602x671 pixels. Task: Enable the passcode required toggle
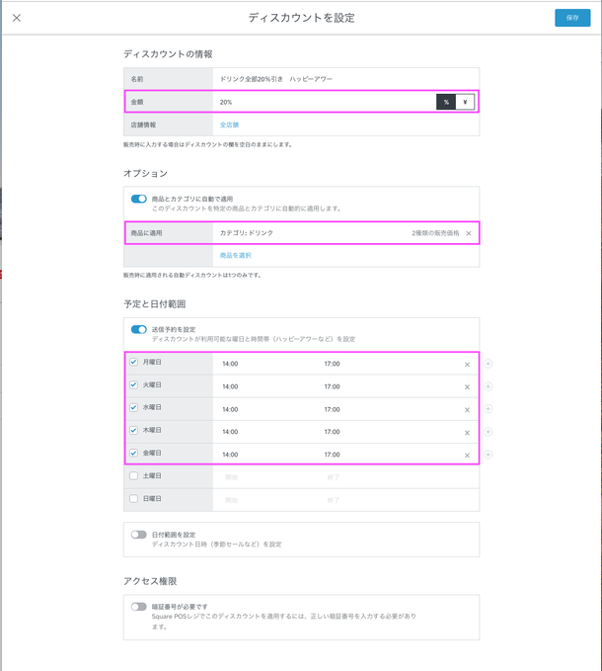[138, 607]
